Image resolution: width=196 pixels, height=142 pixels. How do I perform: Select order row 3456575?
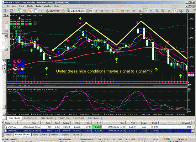[98, 131]
